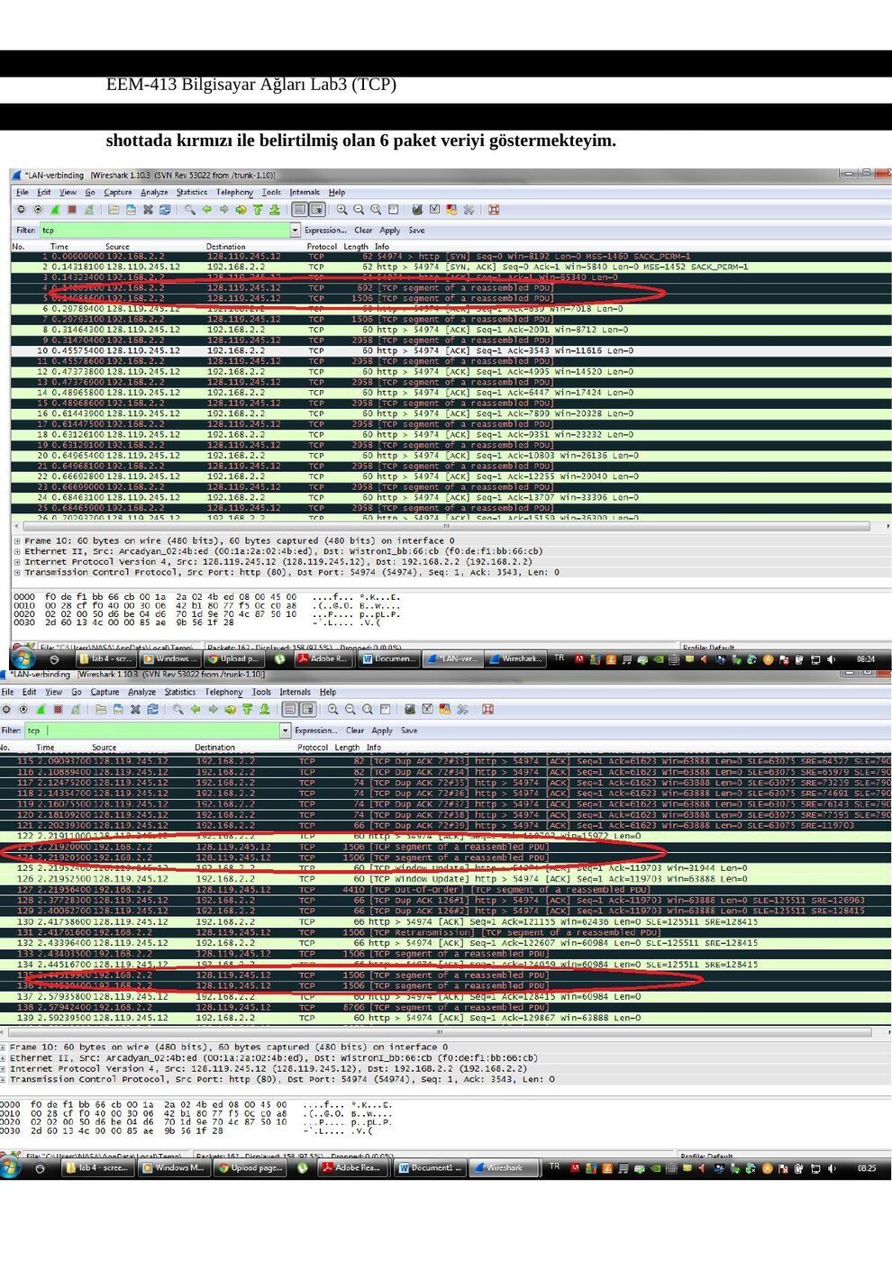Open help icon in upper Wireshark toolbar
The width and height of the screenshot is (892, 1261).
click(494, 210)
